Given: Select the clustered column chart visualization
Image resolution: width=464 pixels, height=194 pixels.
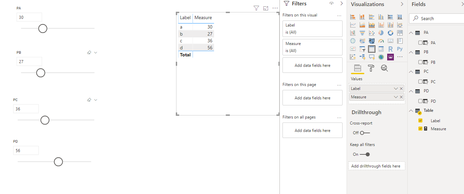Looking at the screenshot, I should coord(381,17).
